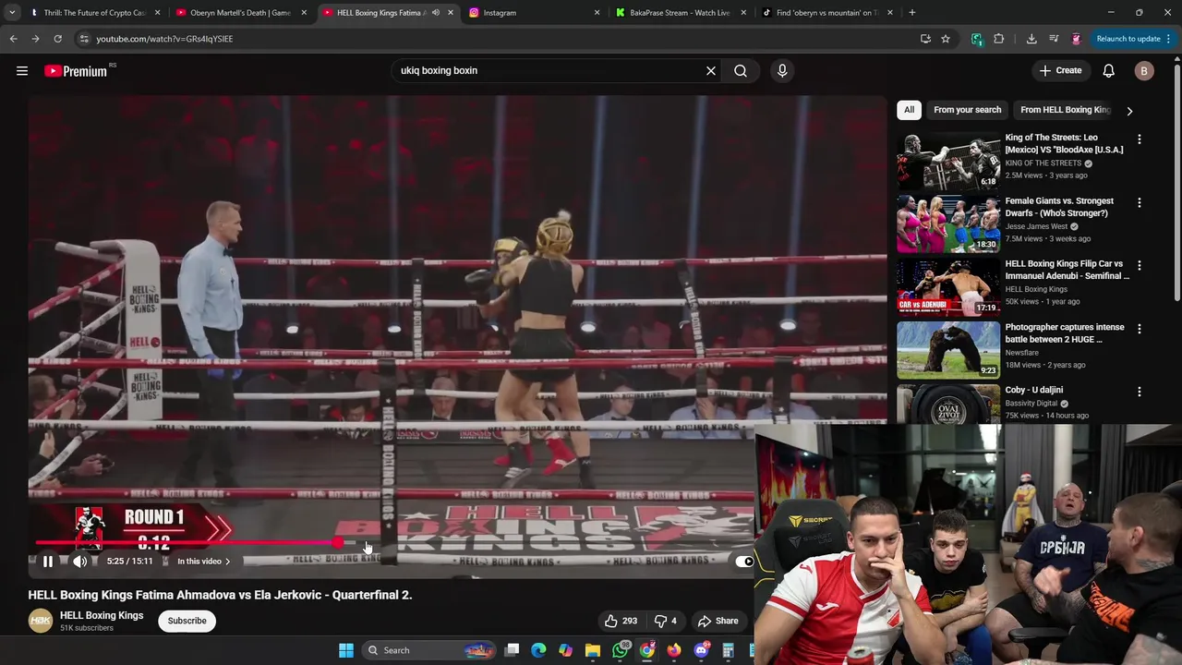The height and width of the screenshot is (665, 1182).
Task: Install the page as app icon
Action: tap(925, 39)
